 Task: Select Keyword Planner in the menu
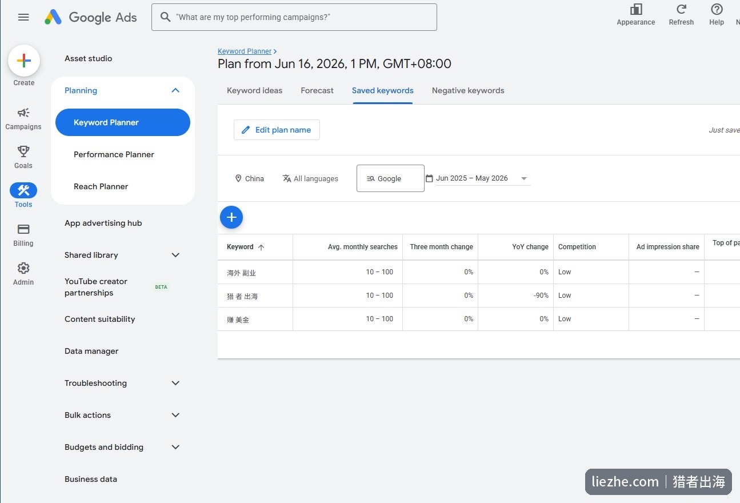click(x=123, y=122)
